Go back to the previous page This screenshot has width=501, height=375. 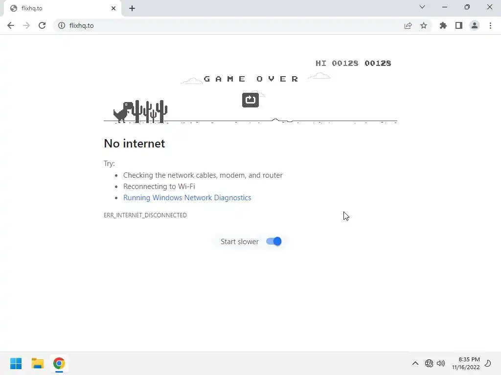coord(11,25)
